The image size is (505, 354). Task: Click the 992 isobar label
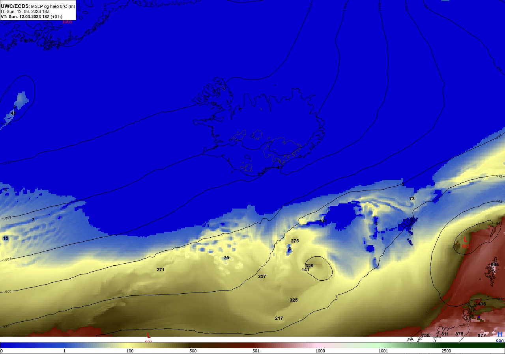click(499, 176)
